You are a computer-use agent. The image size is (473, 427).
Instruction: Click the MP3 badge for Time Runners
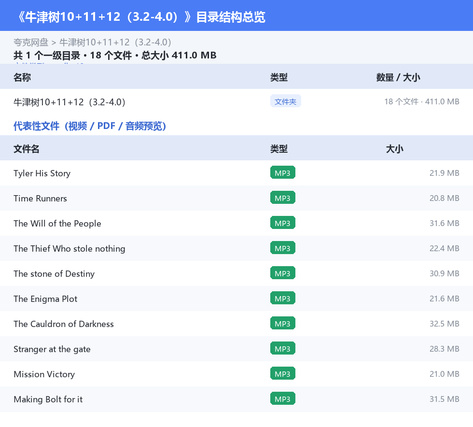click(283, 198)
